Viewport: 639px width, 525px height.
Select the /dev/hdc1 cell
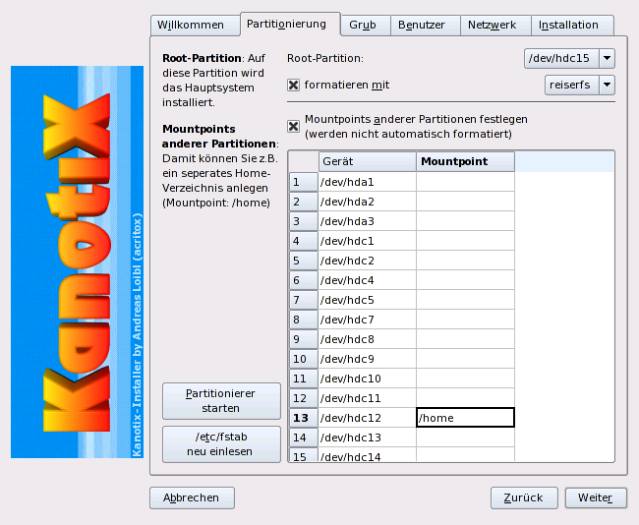tap(368, 241)
